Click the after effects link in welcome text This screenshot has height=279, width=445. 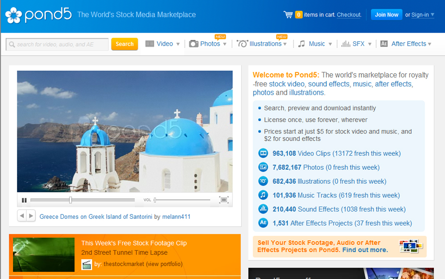tap(393, 84)
